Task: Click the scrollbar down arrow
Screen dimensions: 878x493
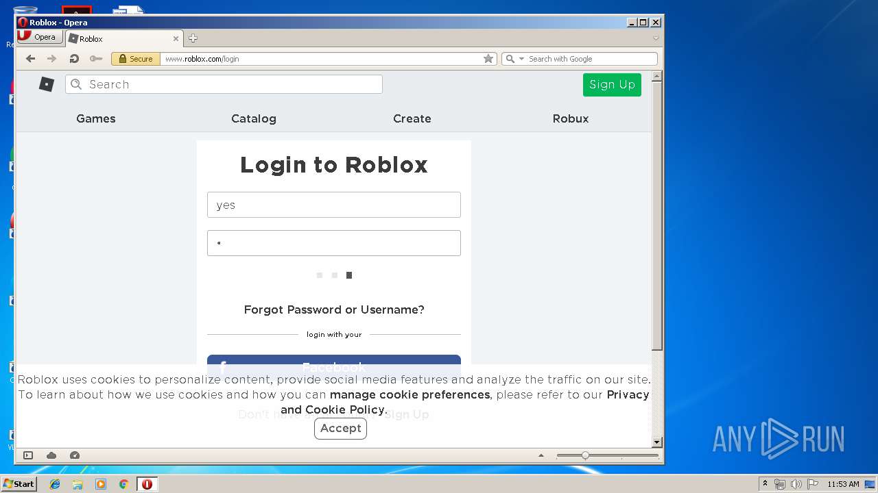Action: pos(657,442)
